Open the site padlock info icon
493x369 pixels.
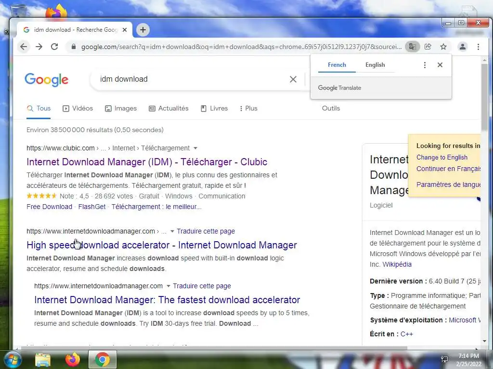coord(74,47)
